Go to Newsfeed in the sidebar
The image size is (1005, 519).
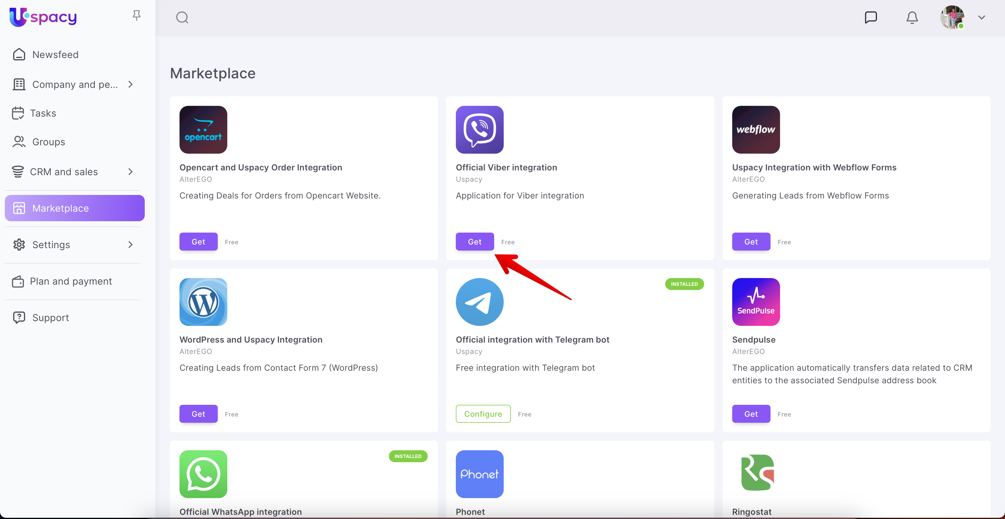[55, 55]
